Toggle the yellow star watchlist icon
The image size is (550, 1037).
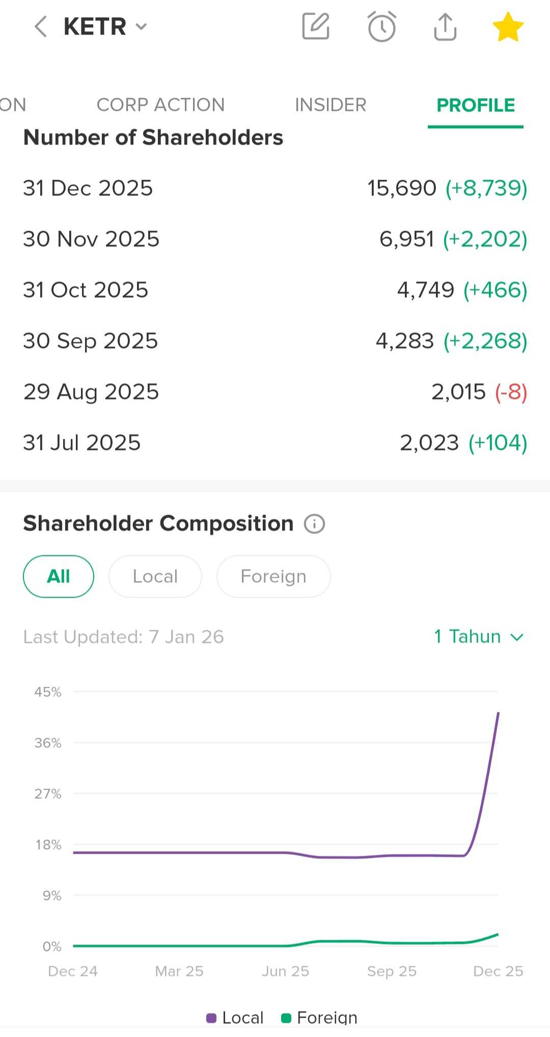[x=508, y=27]
